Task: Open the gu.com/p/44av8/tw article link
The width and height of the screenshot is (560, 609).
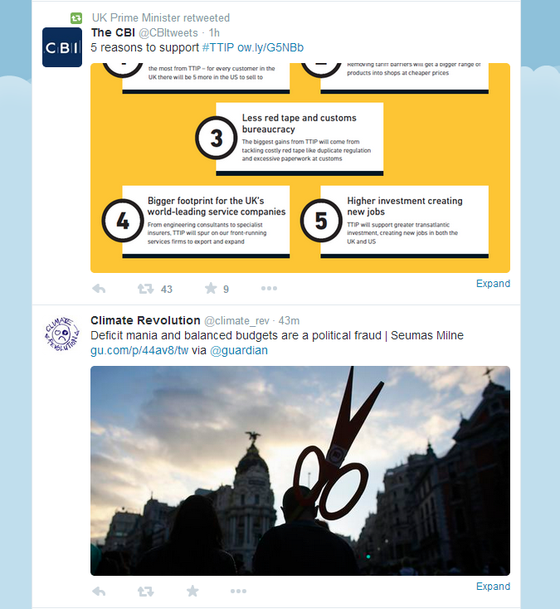Action: pyautogui.click(x=139, y=350)
